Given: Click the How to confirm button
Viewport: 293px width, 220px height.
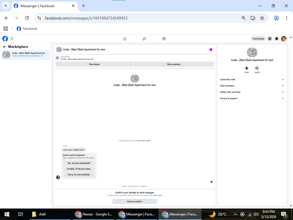Looking at the screenshot, I should tap(135, 201).
